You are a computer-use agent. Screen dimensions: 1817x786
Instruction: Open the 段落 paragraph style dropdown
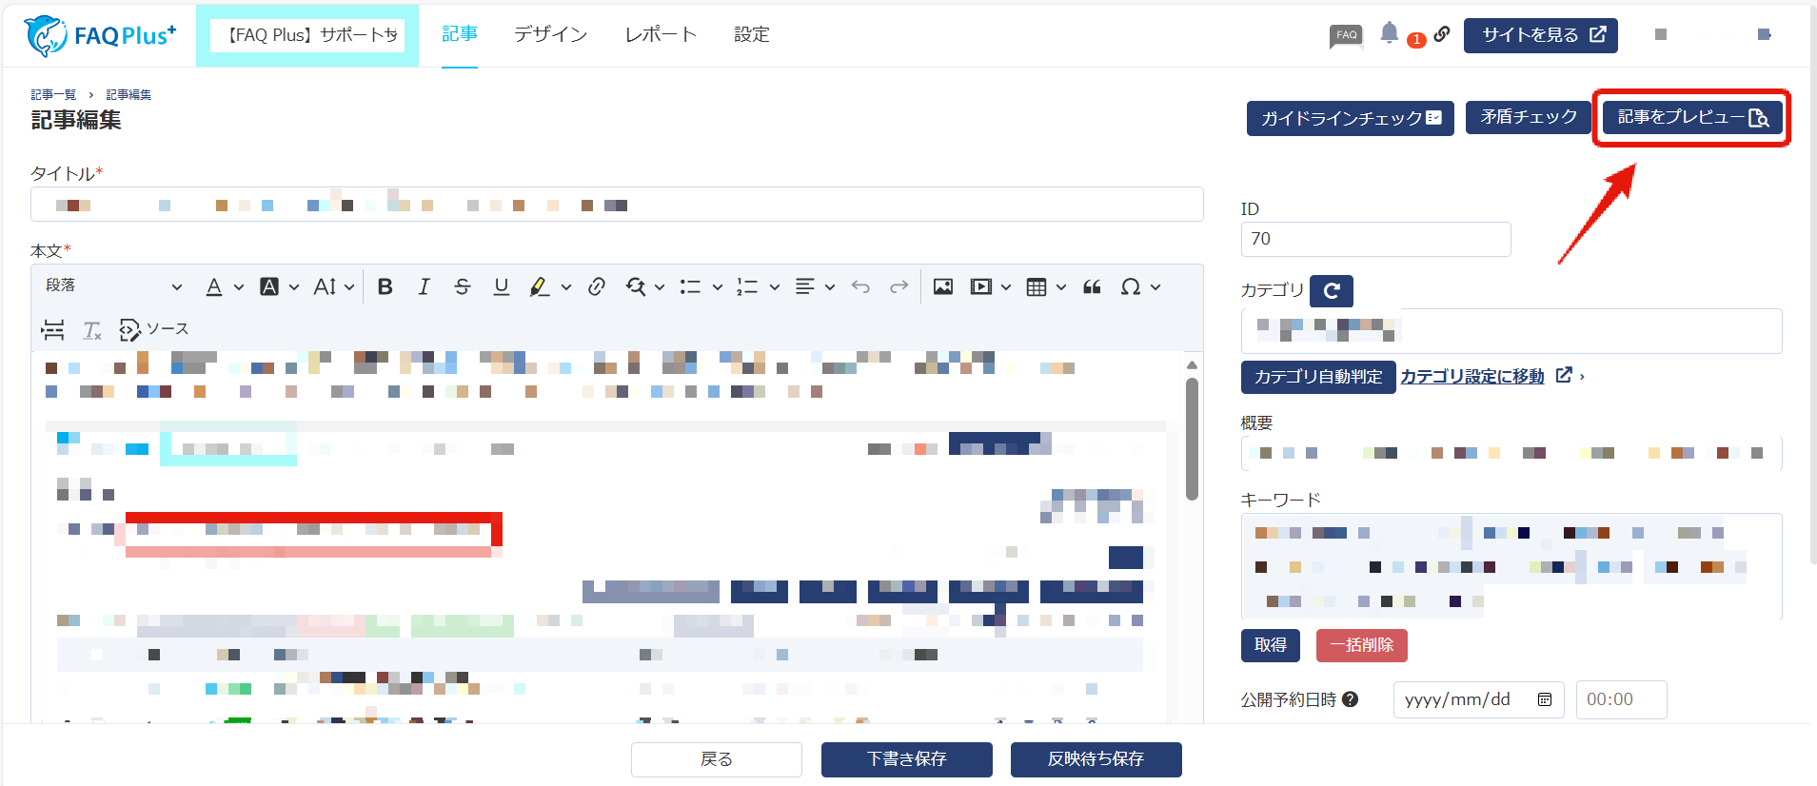112,286
